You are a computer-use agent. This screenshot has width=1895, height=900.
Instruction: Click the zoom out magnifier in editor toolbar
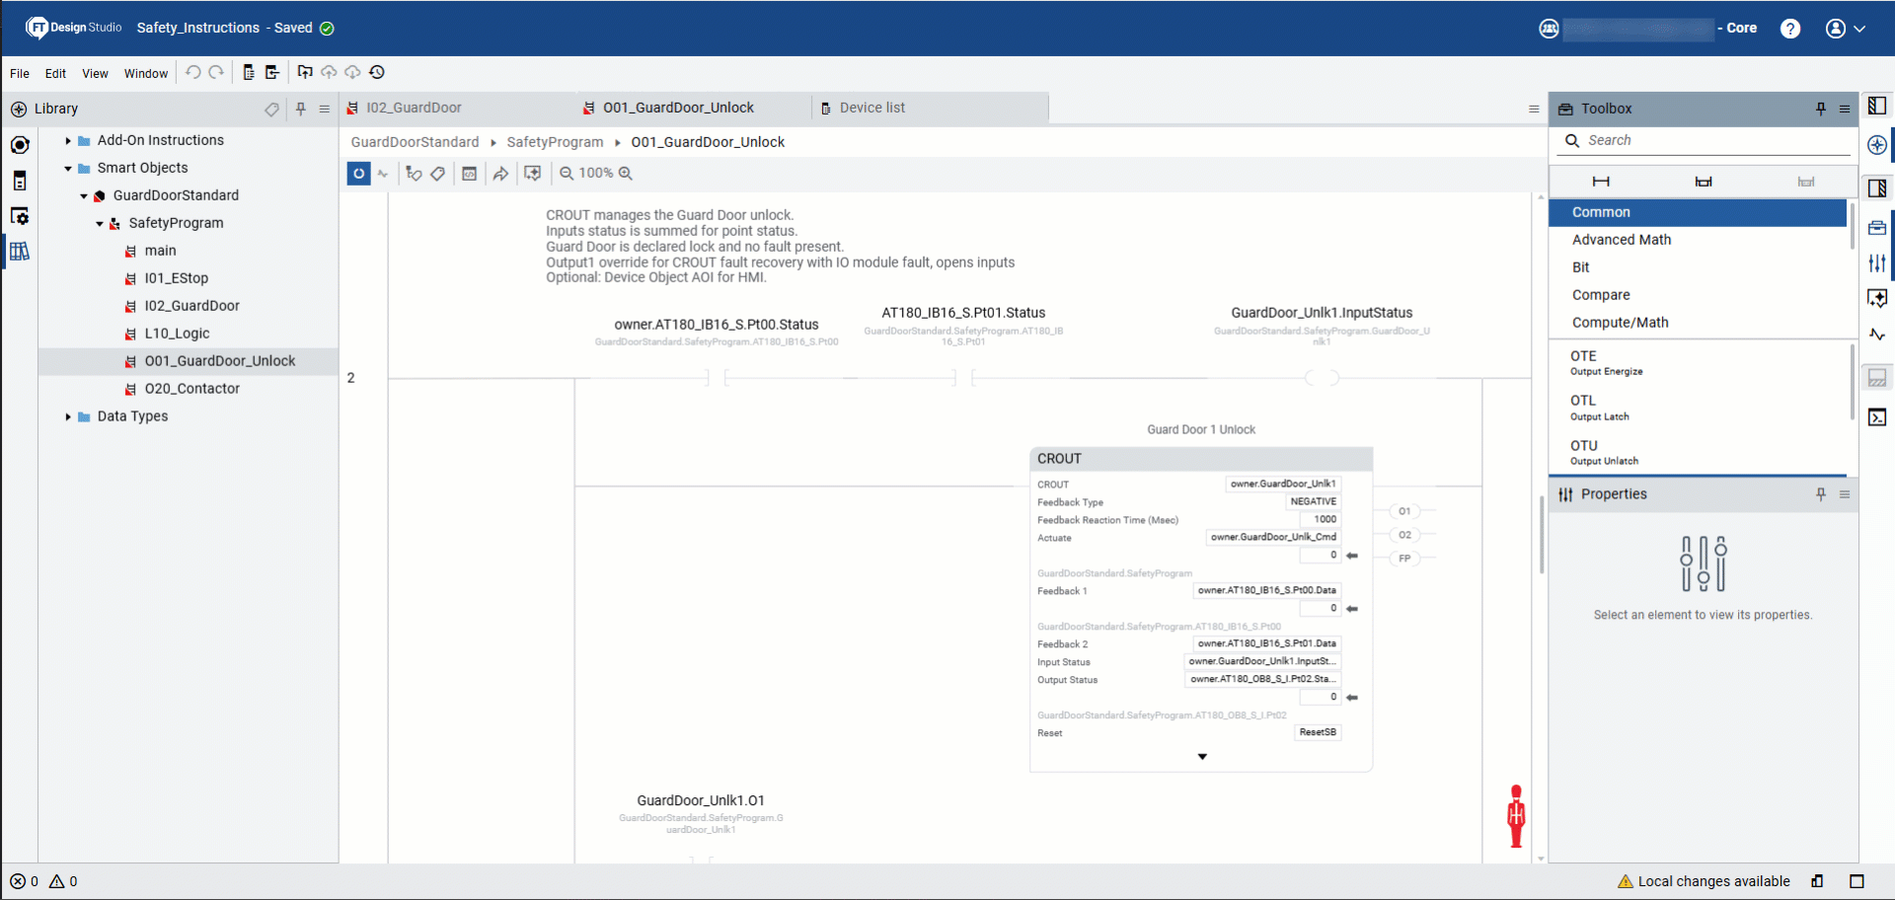[566, 173]
